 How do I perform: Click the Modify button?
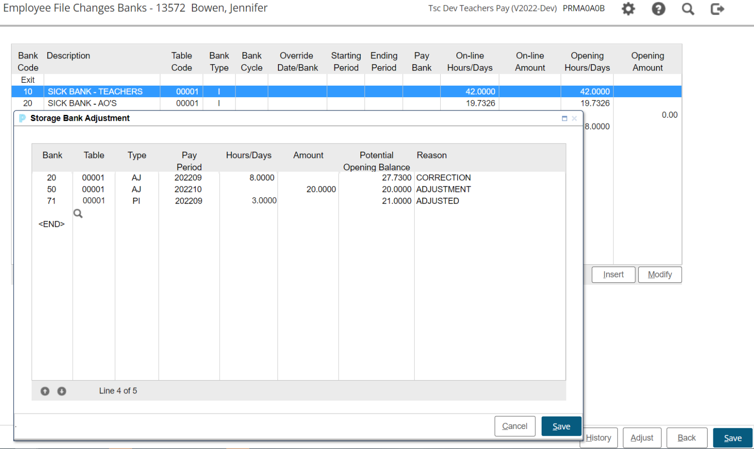pyautogui.click(x=660, y=274)
